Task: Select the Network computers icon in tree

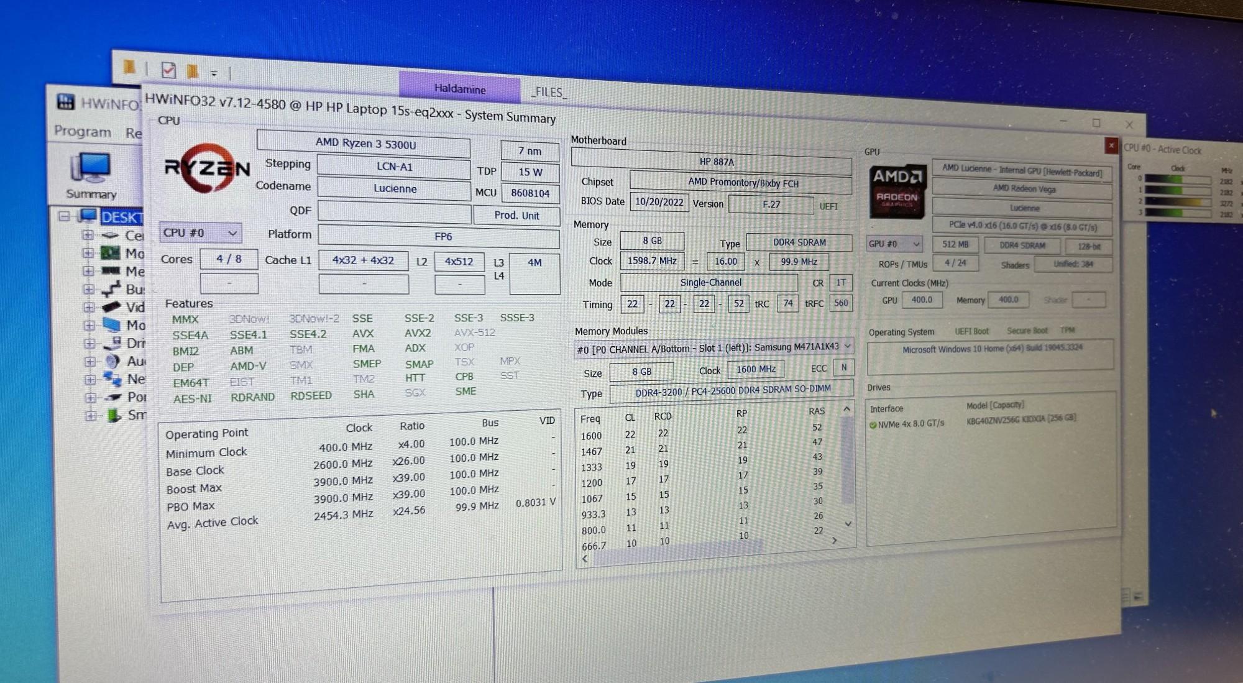Action: coord(112,378)
